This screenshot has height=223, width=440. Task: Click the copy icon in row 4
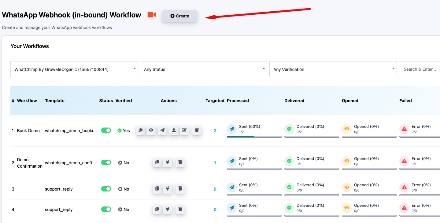click(x=157, y=209)
